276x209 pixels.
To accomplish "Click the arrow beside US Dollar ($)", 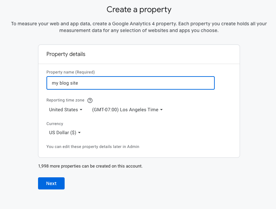I will point(79,133).
